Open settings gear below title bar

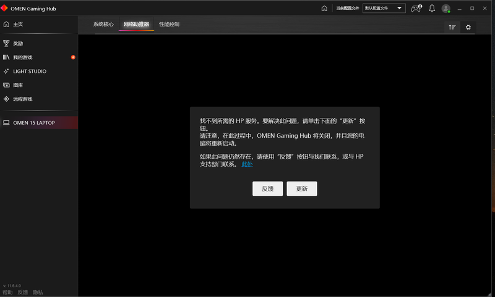coord(468,27)
